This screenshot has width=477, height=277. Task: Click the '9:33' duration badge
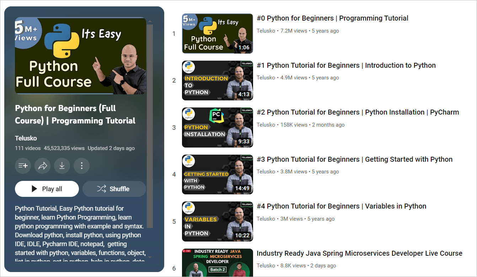(244, 142)
